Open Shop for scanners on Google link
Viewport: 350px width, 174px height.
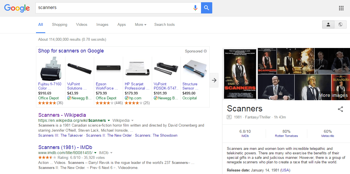click(x=71, y=51)
